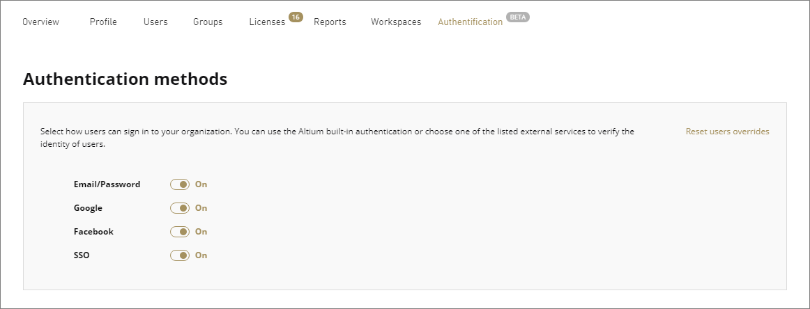The height and width of the screenshot is (309, 810).
Task: Click the BETA badge beside Authentification
Action: [518, 17]
